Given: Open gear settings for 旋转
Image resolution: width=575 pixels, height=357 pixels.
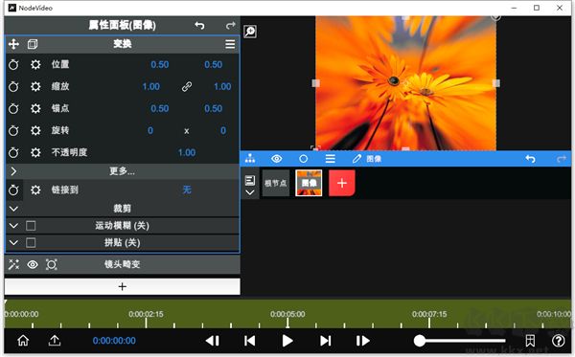Looking at the screenshot, I should tap(35, 131).
